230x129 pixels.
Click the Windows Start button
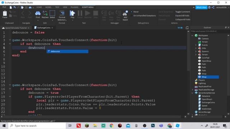(x=4, y=126)
